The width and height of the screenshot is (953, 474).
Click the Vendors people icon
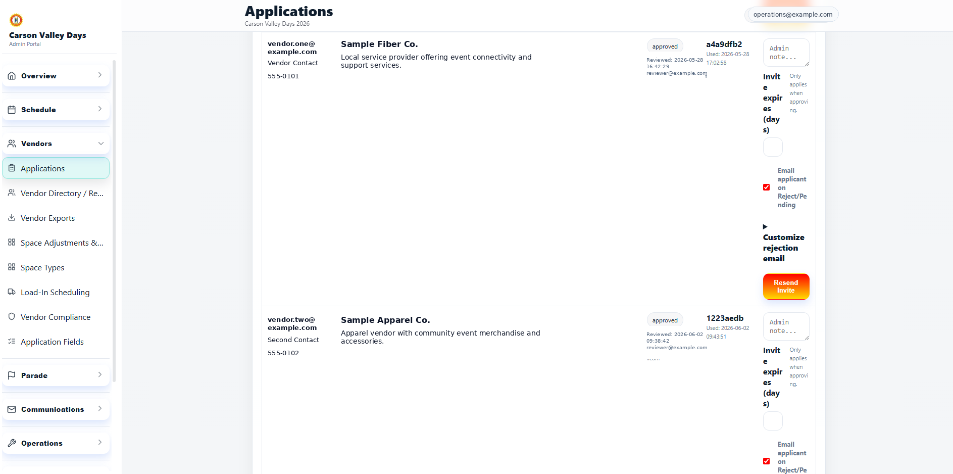pos(12,144)
